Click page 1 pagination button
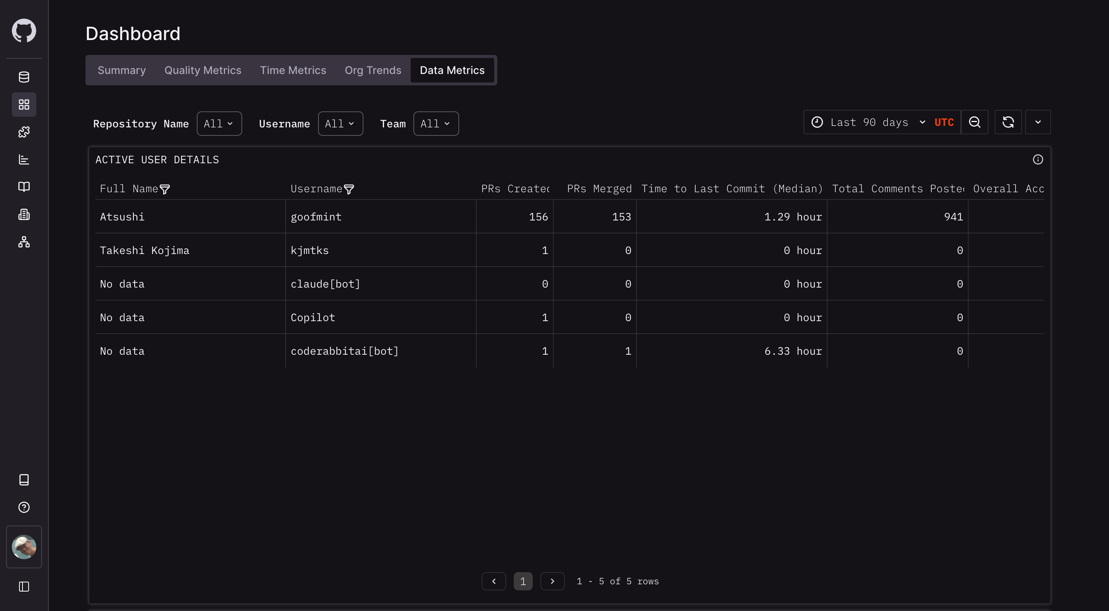The height and width of the screenshot is (611, 1109). point(522,581)
